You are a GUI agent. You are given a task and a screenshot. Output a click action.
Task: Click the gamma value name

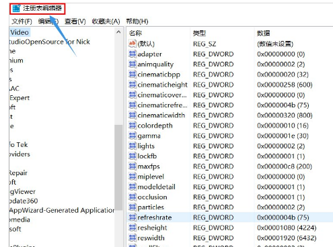[149, 136]
